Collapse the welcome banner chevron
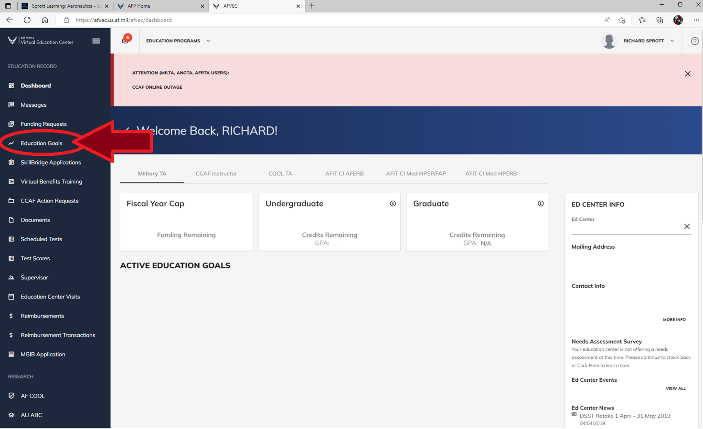Screen dimensions: 703x429 [127, 130]
